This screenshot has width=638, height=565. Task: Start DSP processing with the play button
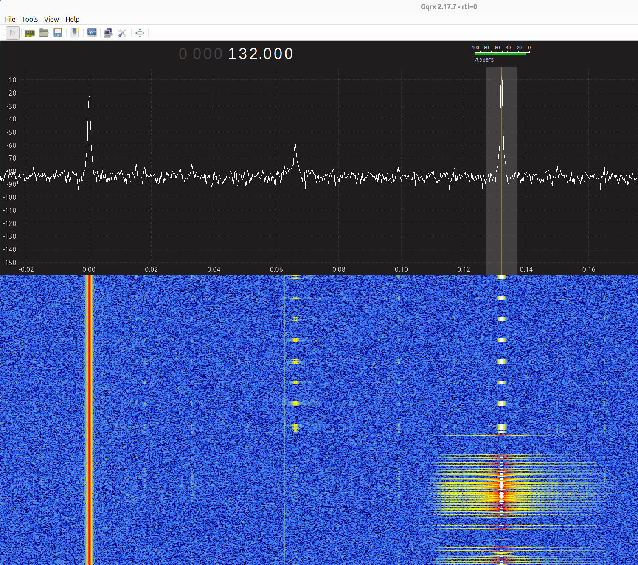(x=13, y=33)
